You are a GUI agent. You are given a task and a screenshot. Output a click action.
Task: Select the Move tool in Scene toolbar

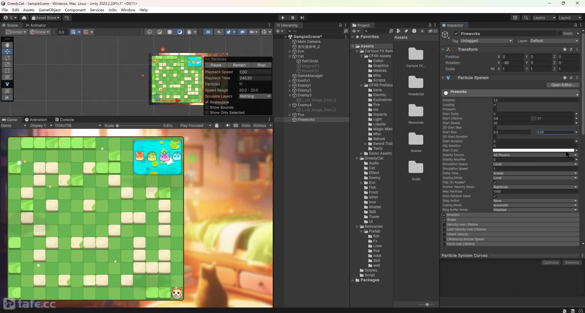click(7, 51)
